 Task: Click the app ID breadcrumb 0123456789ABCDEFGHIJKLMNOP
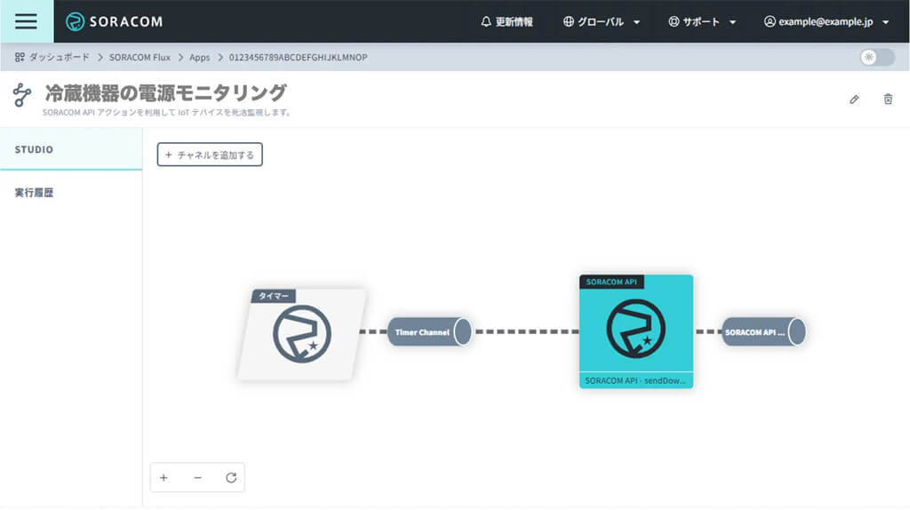coord(298,57)
